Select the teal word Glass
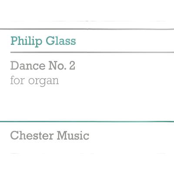This screenshot has height=174, width=174. (61, 40)
